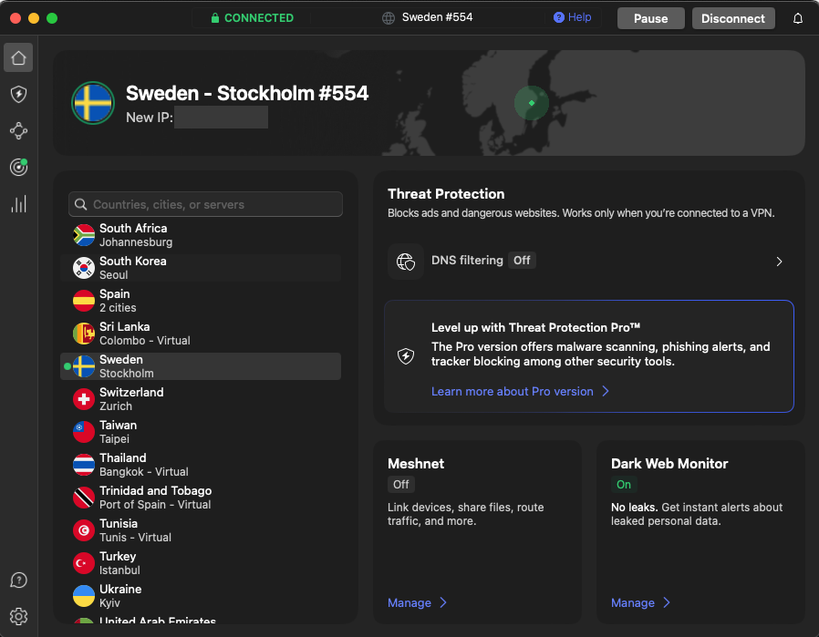The height and width of the screenshot is (637, 819).
Task: Manage Meshnet settings
Action: click(409, 602)
